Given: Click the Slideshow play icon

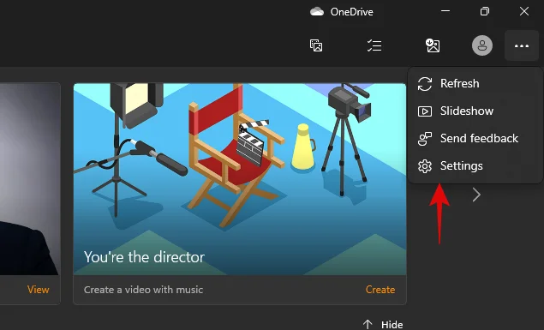Looking at the screenshot, I should tap(425, 111).
